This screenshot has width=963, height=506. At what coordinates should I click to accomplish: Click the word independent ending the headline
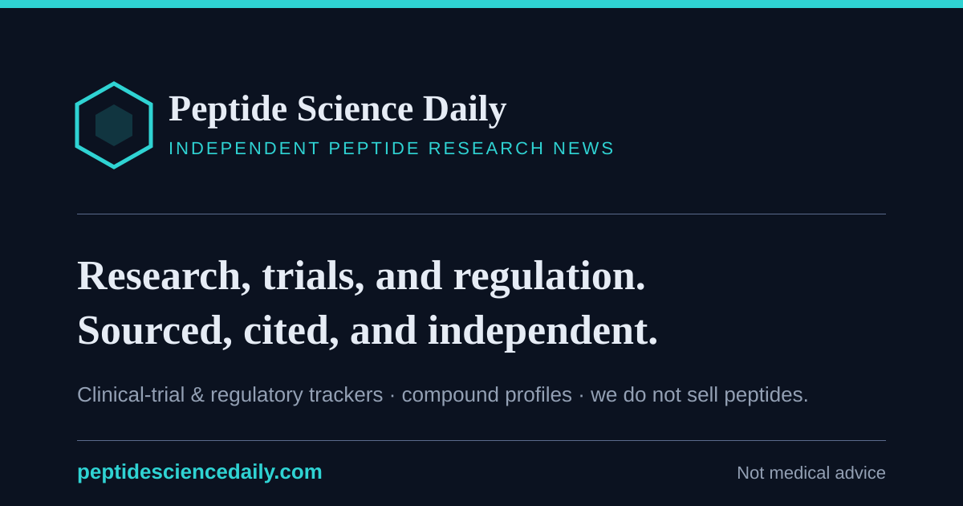[x=542, y=331]
